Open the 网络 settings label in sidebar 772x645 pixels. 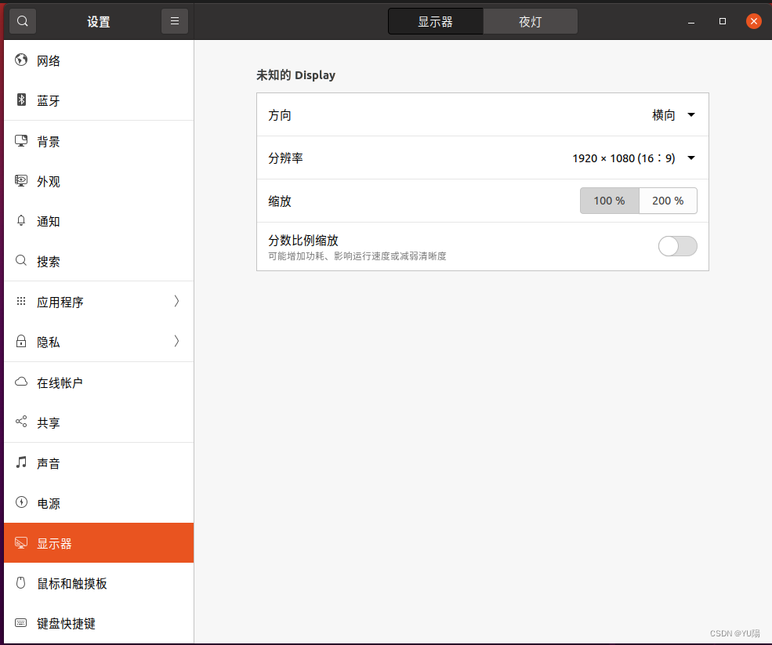[49, 60]
